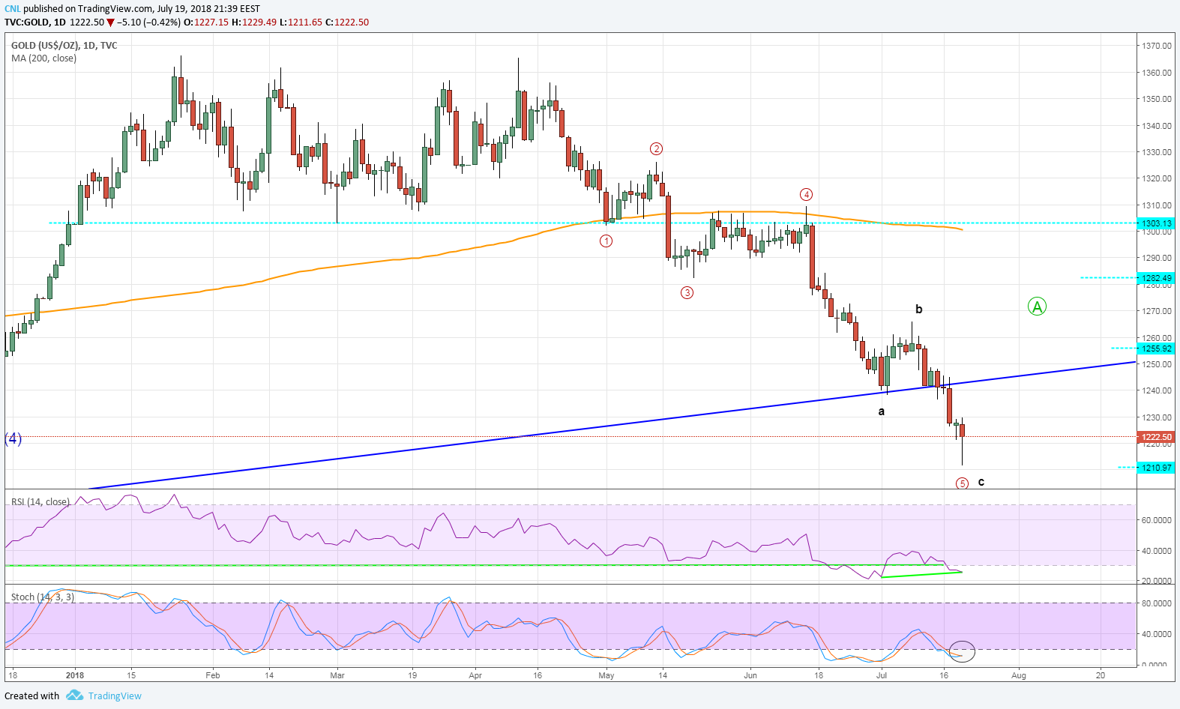Select the TVC:GOLD, 1D symbol label
Image resolution: width=1180 pixels, height=709 pixels.
coord(35,22)
